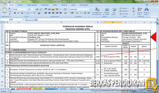Top Align the cell contents

[46, 9]
